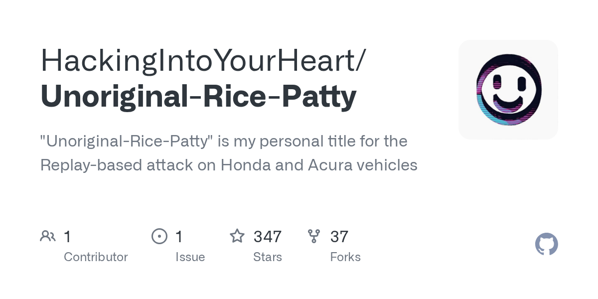Click the number 1 above Contributor

pos(68,236)
